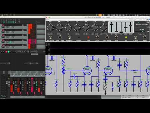150x113 pixels.
Task: Click the red LEAD indicator light
Action: (x=88, y=37)
